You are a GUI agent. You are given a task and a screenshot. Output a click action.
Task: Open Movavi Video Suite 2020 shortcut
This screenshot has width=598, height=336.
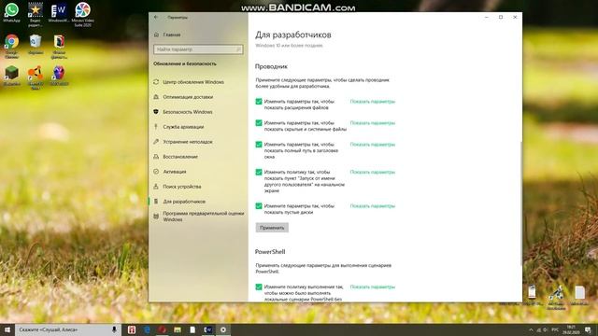82,15
